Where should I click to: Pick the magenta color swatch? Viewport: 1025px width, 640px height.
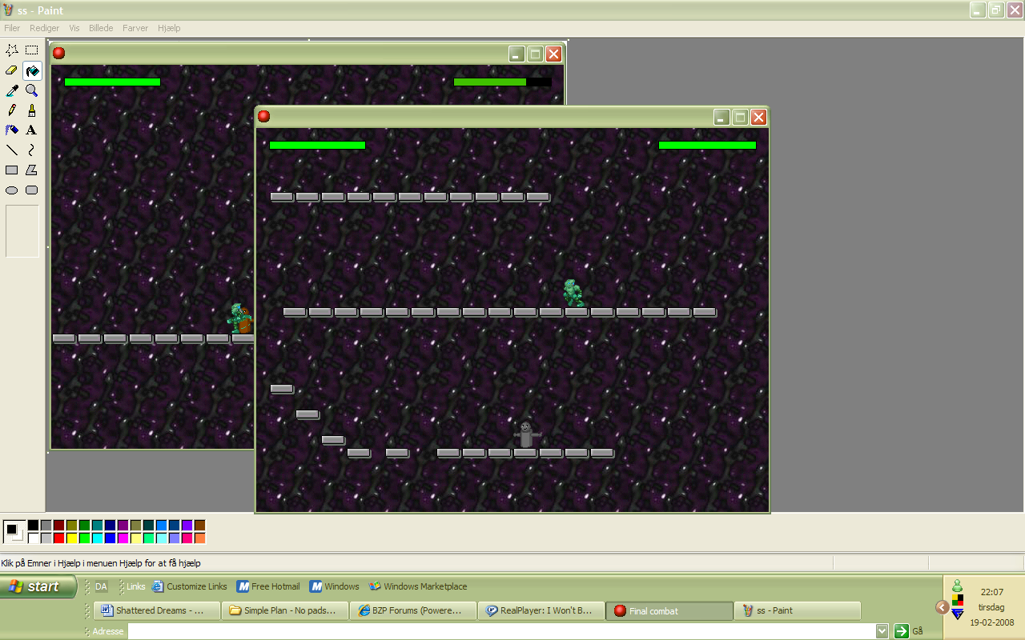tap(123, 538)
